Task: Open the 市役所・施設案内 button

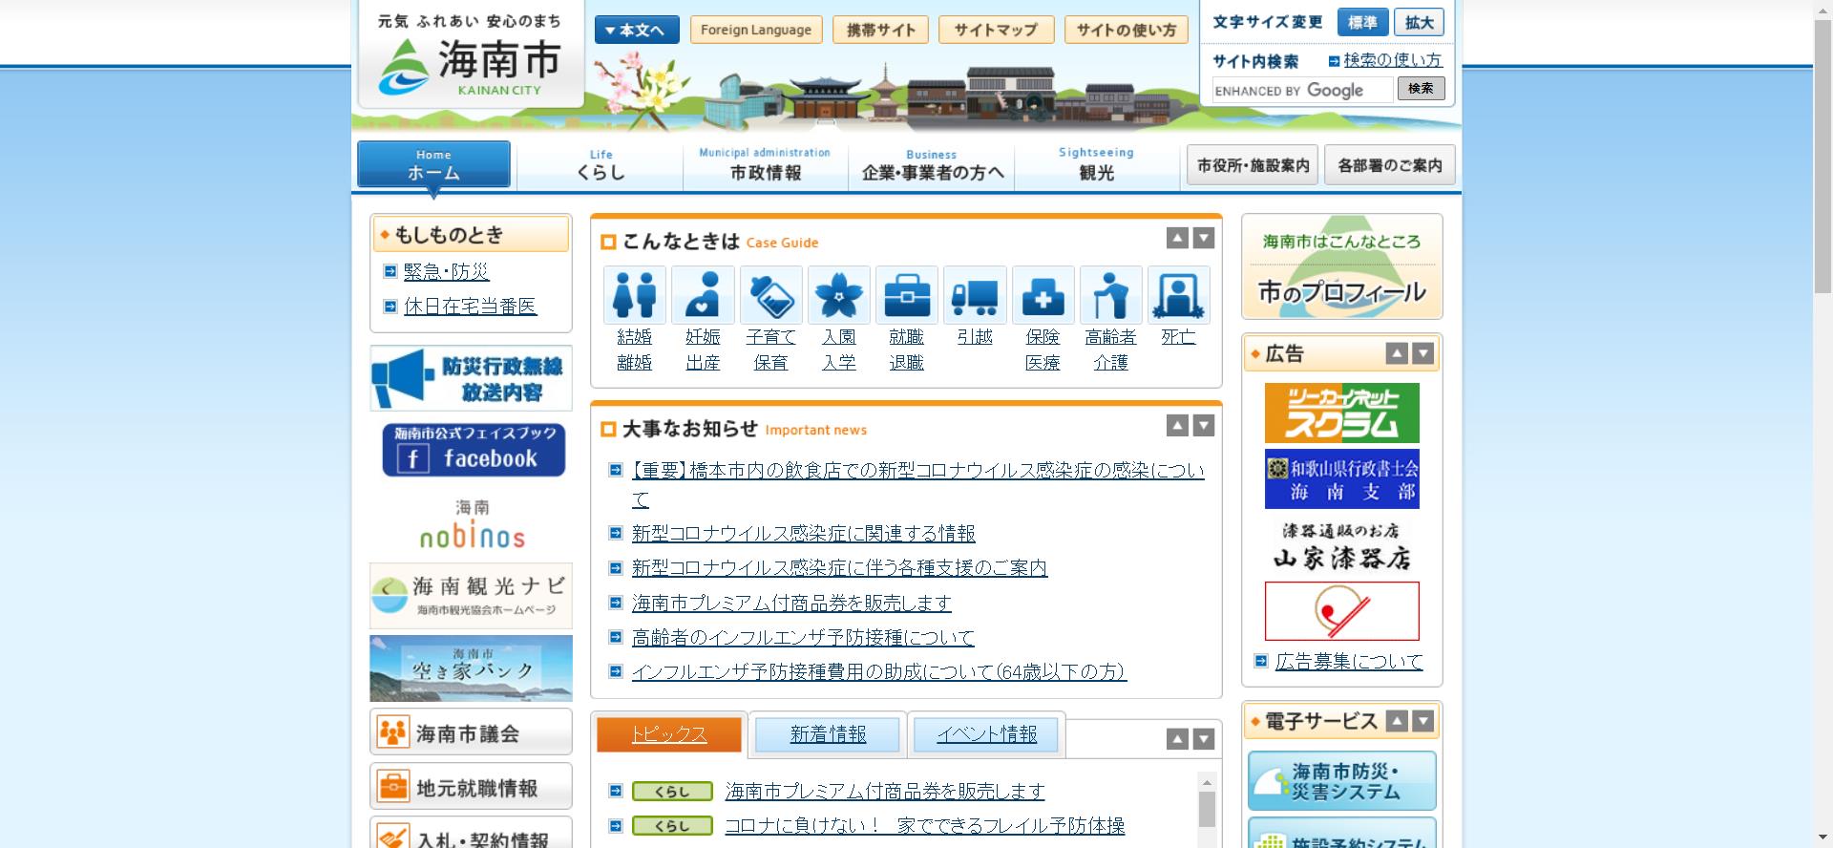Action: 1253,165
